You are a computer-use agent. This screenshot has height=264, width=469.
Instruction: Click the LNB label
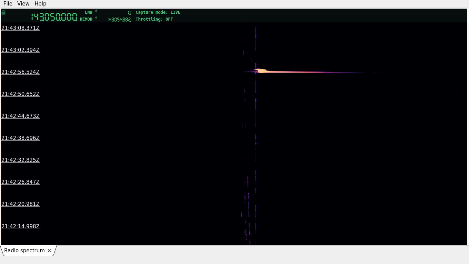[89, 12]
